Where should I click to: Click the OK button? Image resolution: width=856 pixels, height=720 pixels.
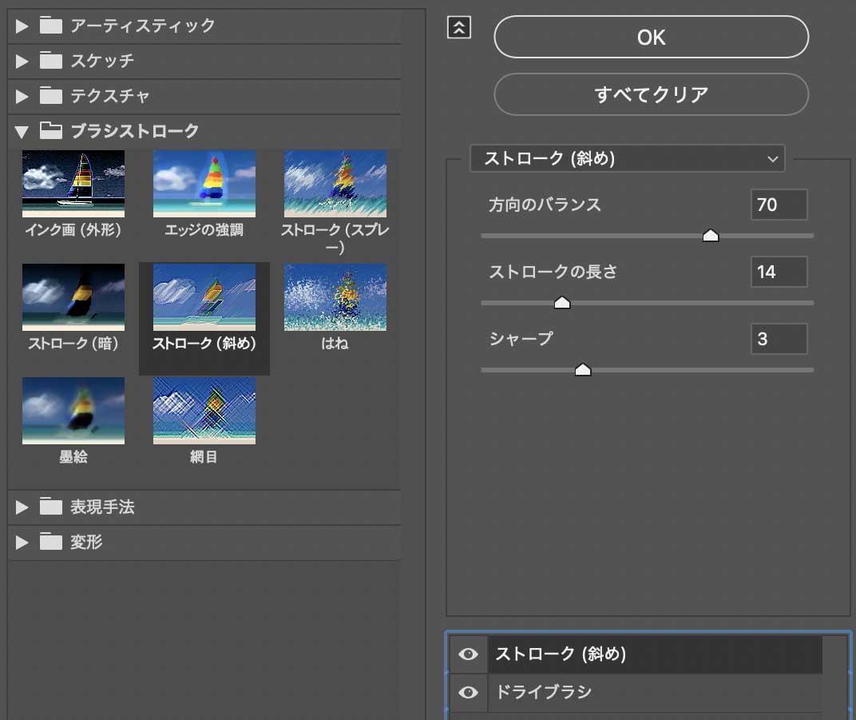(651, 37)
